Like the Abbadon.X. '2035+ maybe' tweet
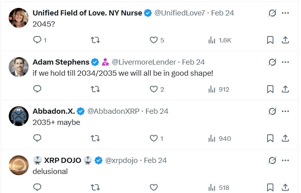The height and width of the screenshot is (193, 301). tap(156, 138)
